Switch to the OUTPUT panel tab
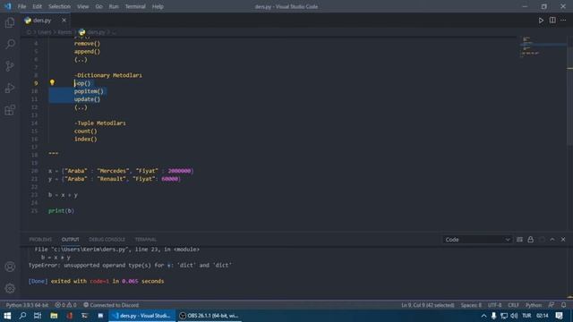The image size is (573, 322). pyautogui.click(x=70, y=240)
